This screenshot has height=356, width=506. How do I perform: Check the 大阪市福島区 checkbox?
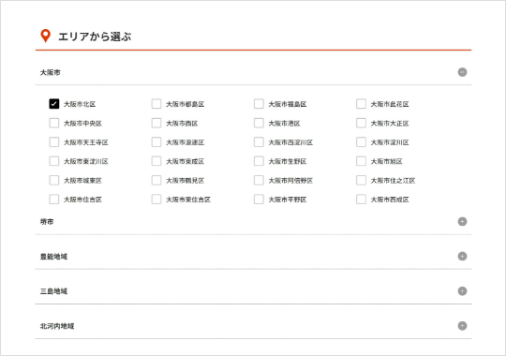click(259, 104)
